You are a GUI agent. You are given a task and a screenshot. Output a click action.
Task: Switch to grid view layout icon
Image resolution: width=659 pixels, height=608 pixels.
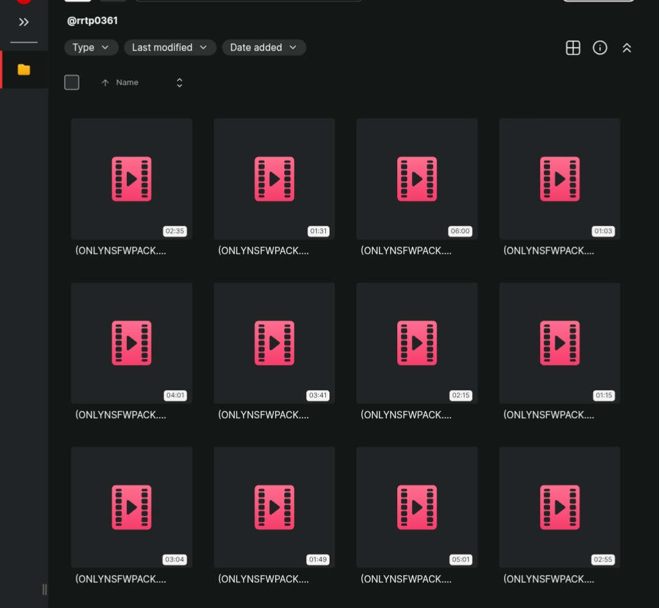click(573, 48)
